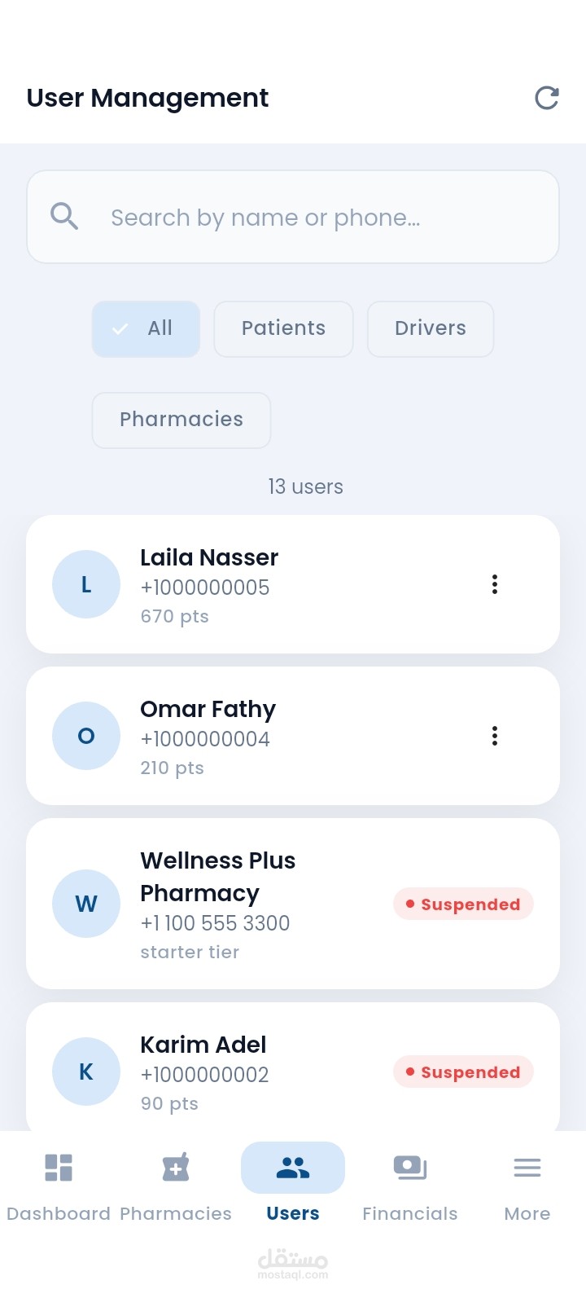The image size is (586, 1307).
Task: Click the search magnifier icon
Action: (64, 217)
